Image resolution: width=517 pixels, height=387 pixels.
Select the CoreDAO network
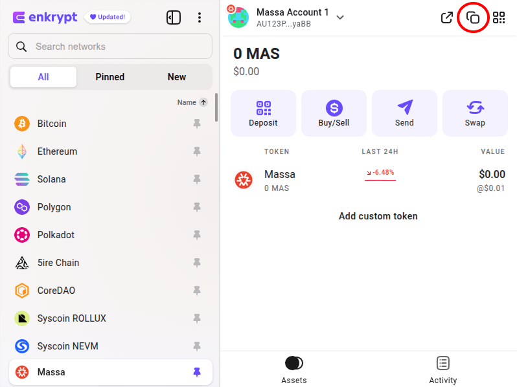[x=111, y=291]
